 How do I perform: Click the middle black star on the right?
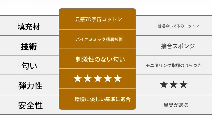pyautogui.click(x=174, y=85)
